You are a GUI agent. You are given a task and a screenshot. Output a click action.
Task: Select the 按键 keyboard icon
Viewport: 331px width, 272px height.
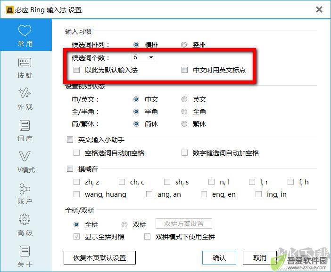point(25,63)
